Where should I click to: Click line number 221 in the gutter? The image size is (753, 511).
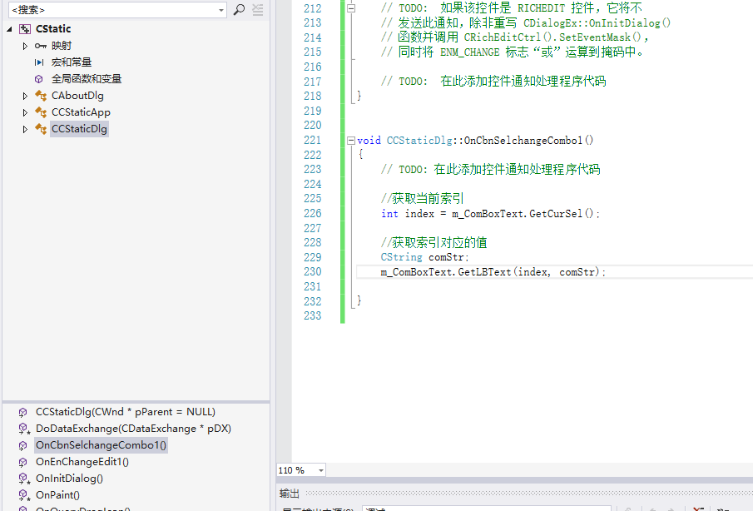tap(312, 141)
